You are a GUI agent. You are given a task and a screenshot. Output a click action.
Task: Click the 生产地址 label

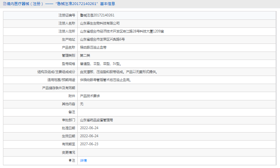click(68, 39)
